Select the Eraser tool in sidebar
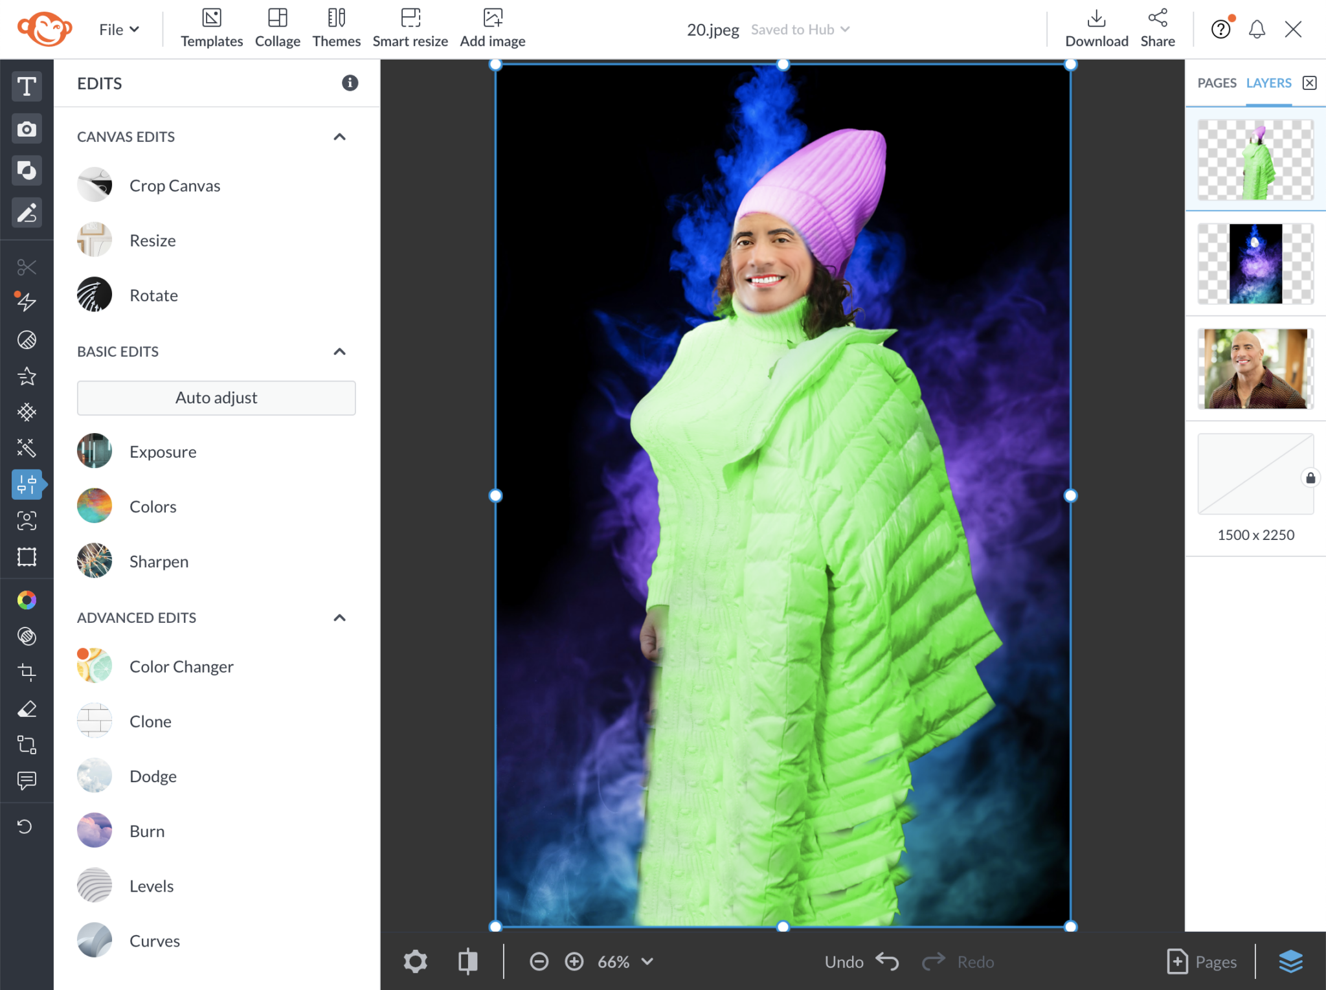The width and height of the screenshot is (1326, 990). (x=27, y=708)
